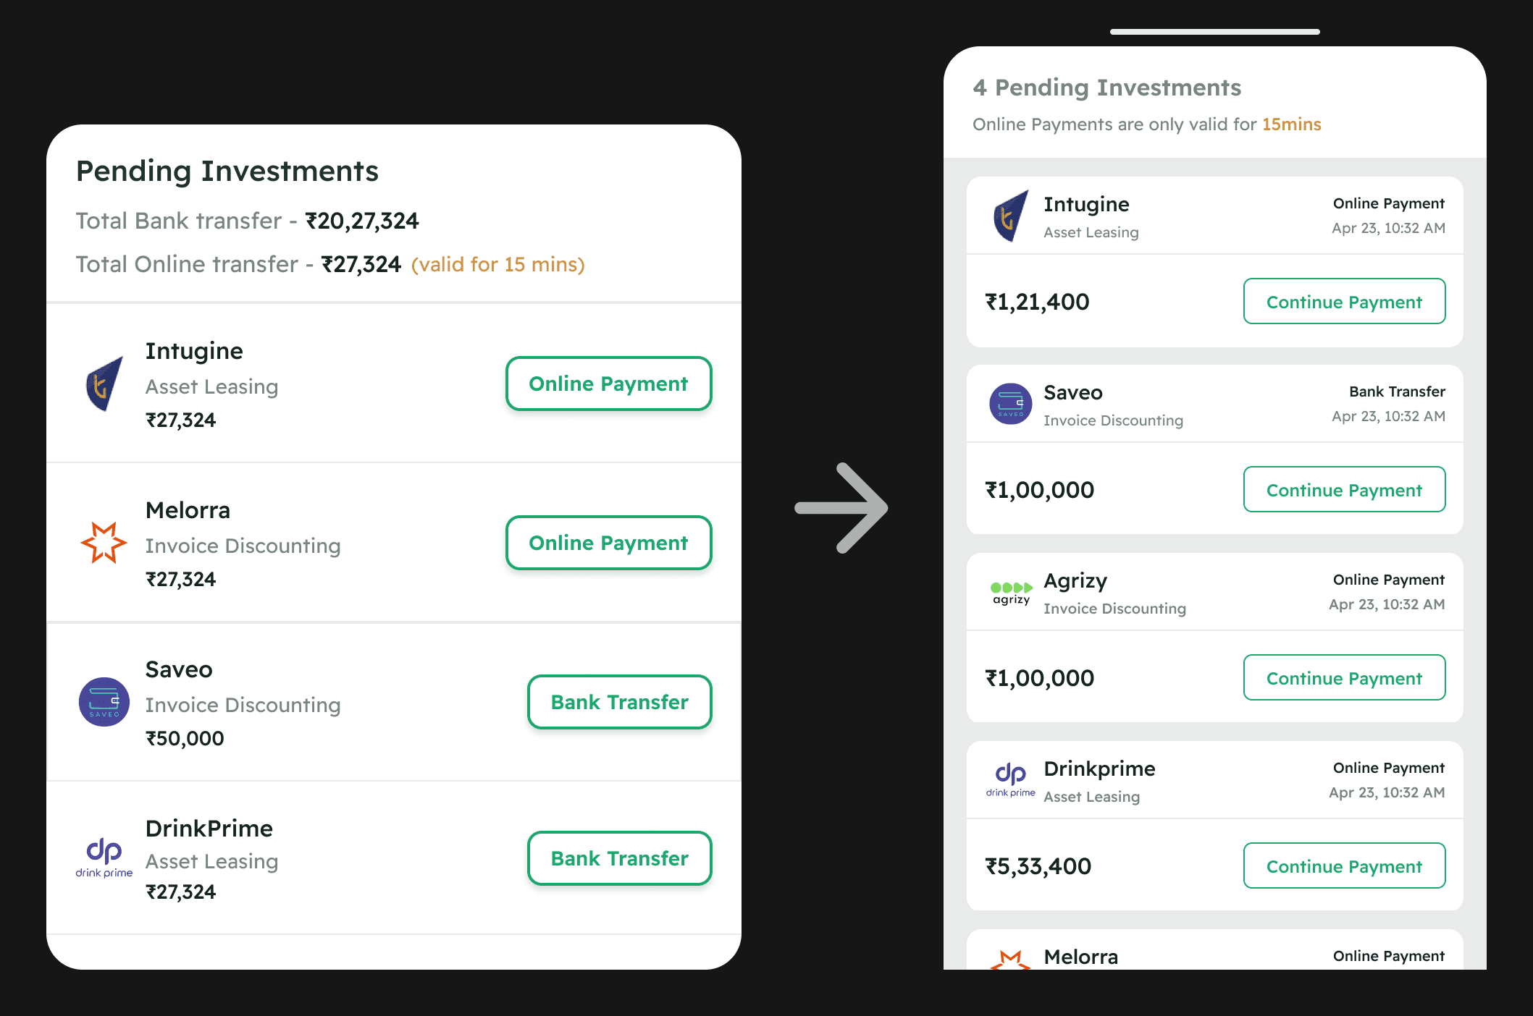1533x1016 pixels.
Task: Choose Bank Transfer for Saveo
Action: click(619, 702)
